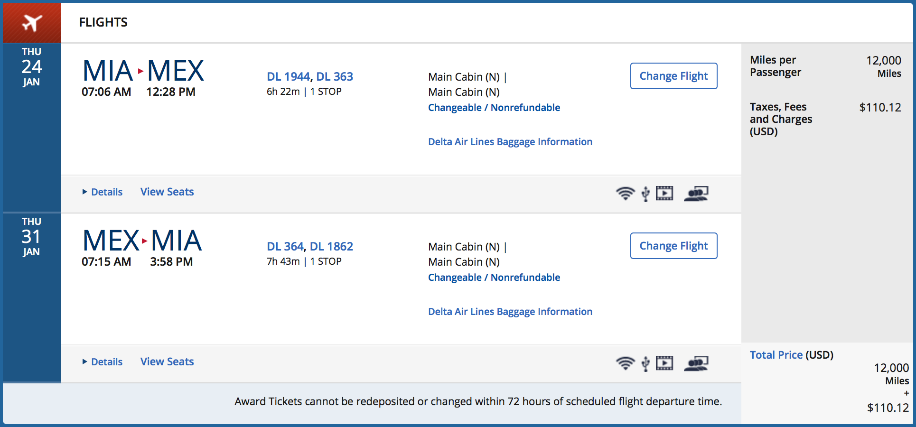Click the airplane icon beside FLIGHTS

(x=32, y=22)
